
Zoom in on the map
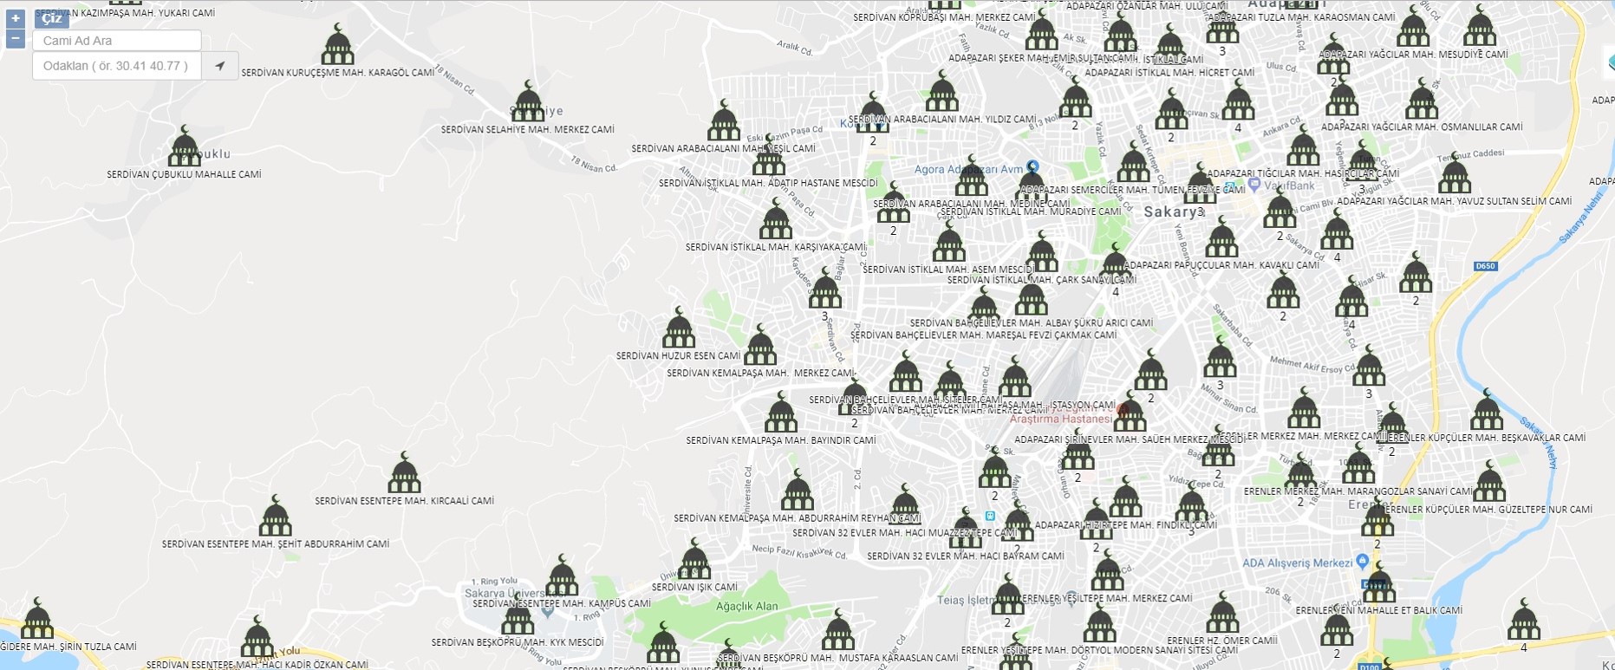click(x=15, y=18)
